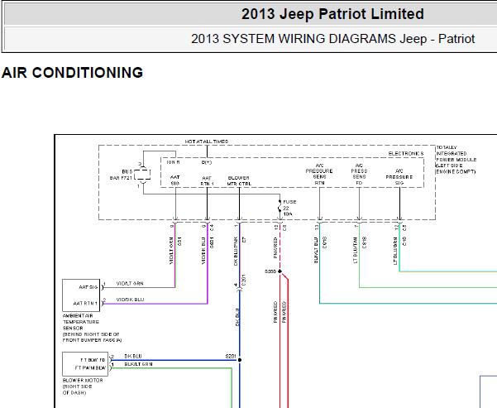Select the "C201" connector label
The height and width of the screenshot is (408, 497).
pos(244,282)
